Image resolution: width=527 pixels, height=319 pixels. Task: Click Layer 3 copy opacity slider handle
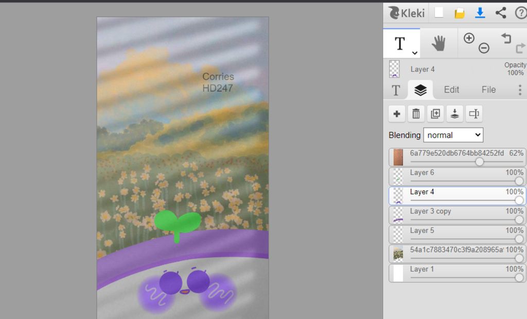(519, 220)
